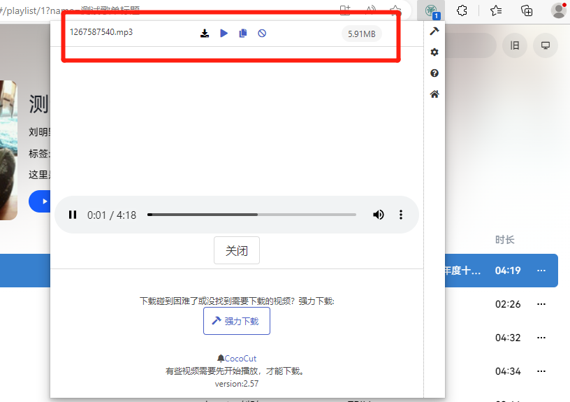The height and width of the screenshot is (402, 570).
Task: Pause the audio player
Action: click(x=73, y=215)
